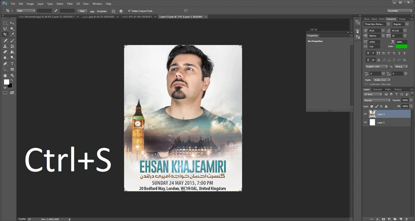Image resolution: width=415 pixels, height=221 pixels.
Task: Toggle lock all for layer
Action: click(386, 107)
